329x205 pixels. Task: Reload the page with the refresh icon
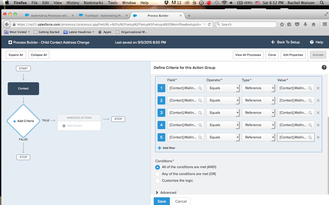pyautogui.click(x=209, y=24)
